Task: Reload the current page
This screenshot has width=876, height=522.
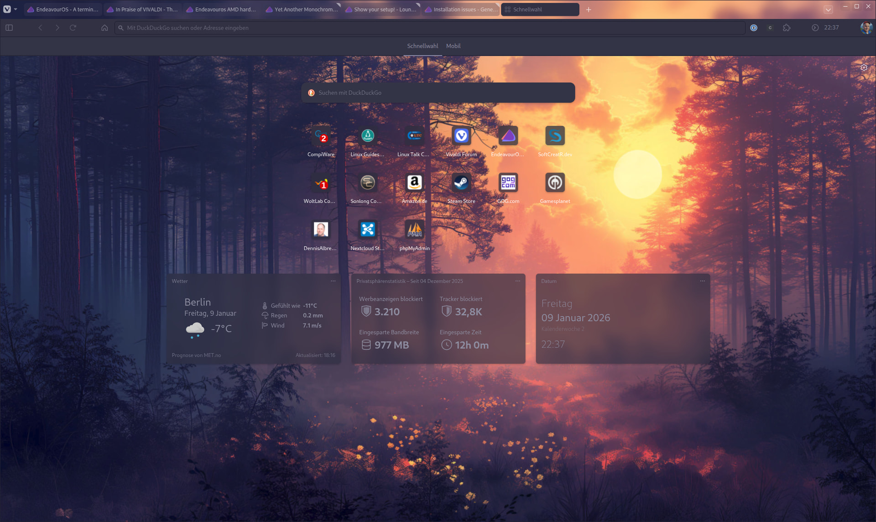Action: pos(73,28)
